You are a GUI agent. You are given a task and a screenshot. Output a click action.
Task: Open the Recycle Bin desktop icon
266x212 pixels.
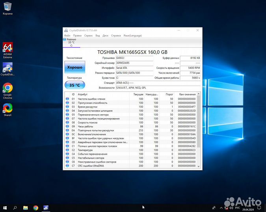(7, 9)
